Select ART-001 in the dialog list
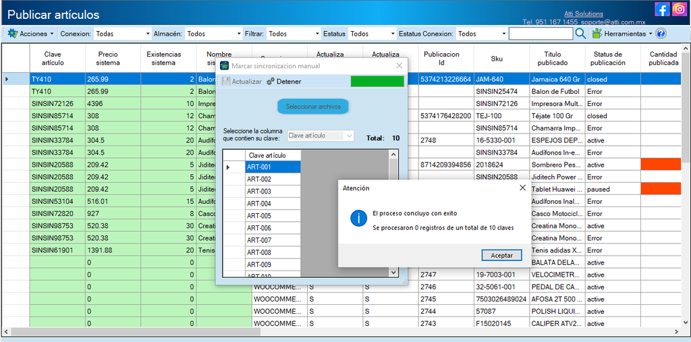The image size is (691, 342). [x=273, y=167]
